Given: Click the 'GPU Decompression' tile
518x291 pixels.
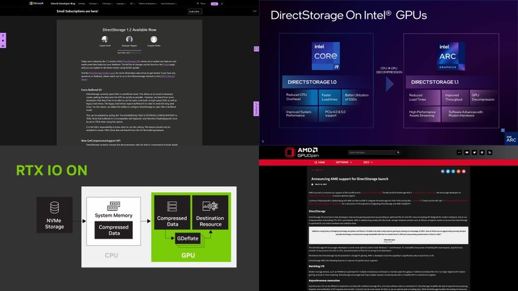Looking at the screenshot, I should [x=483, y=98].
